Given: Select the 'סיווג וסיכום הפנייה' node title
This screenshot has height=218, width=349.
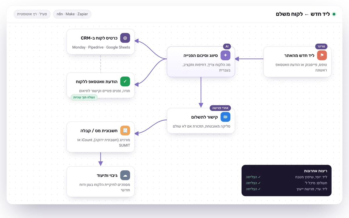Looking at the screenshot, I should [x=201, y=55].
